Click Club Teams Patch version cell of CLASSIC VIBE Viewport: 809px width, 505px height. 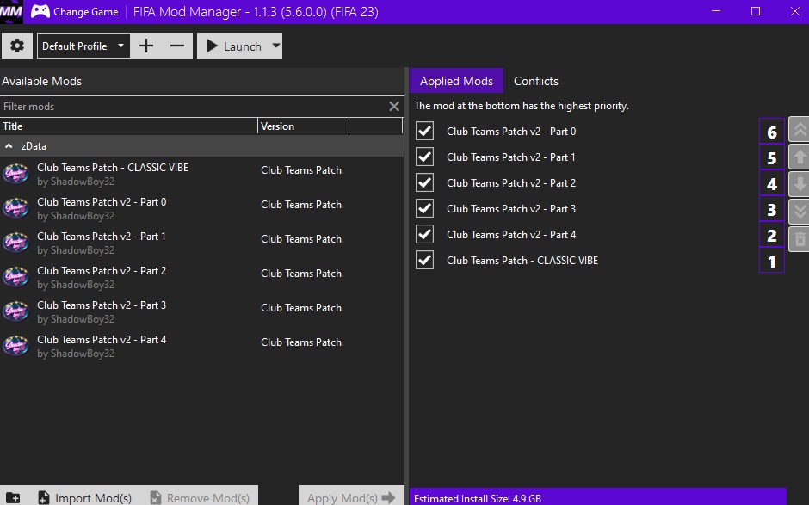tap(301, 170)
